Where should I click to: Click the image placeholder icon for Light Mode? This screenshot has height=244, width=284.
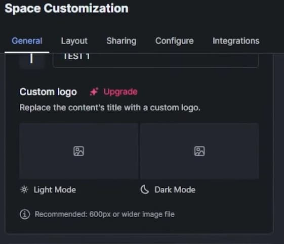[78, 151]
